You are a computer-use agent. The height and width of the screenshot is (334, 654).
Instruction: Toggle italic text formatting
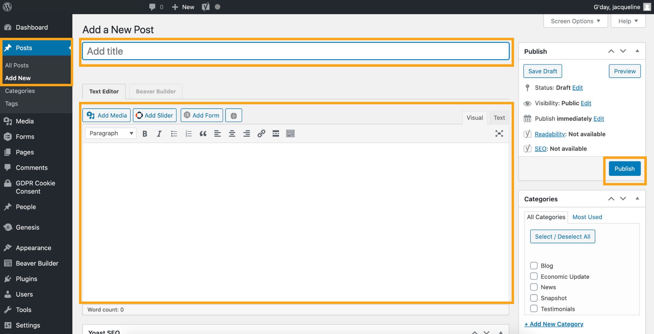(159, 134)
